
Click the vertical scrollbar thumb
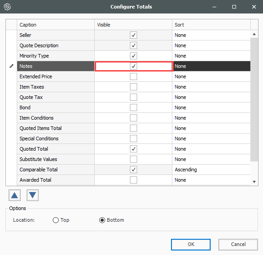point(254,100)
